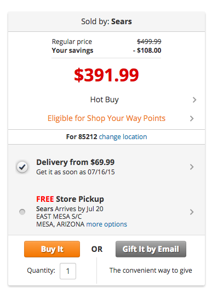
Task: Click the Hot Buy label
Action: [105, 100]
